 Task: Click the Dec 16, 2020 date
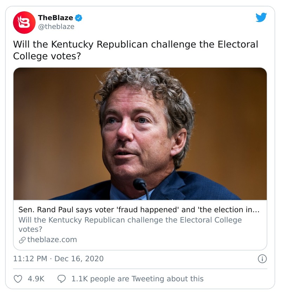(x=79, y=259)
